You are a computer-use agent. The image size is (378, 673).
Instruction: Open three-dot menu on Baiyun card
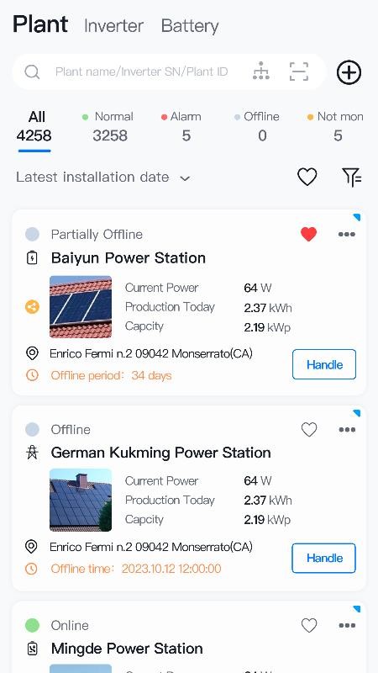point(347,235)
